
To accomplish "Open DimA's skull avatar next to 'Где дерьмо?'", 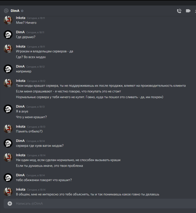I will (8, 35).
